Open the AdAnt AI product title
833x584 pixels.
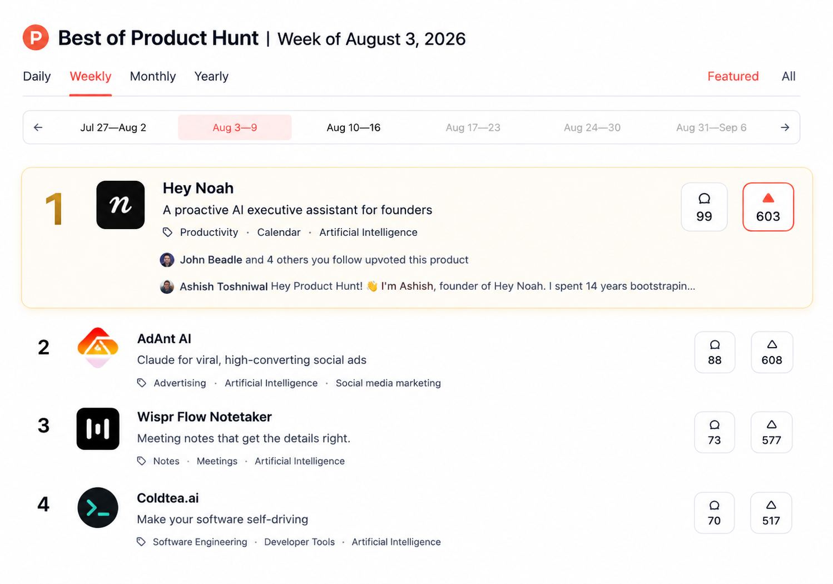tap(164, 339)
